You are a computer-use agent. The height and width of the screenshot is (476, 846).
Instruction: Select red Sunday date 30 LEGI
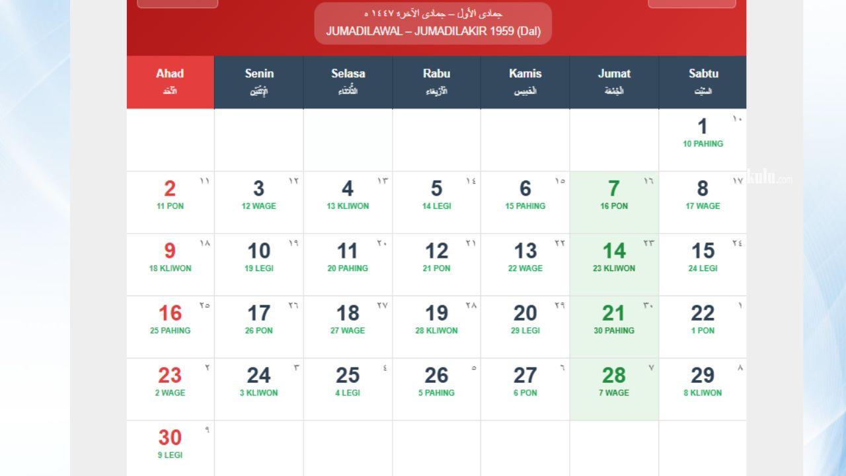click(170, 445)
